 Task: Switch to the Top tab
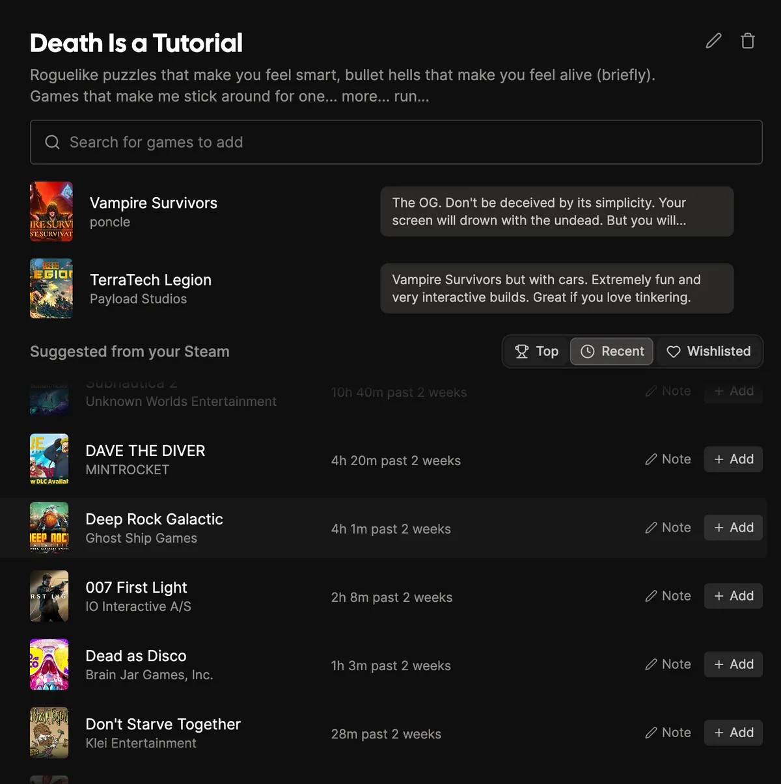537,351
